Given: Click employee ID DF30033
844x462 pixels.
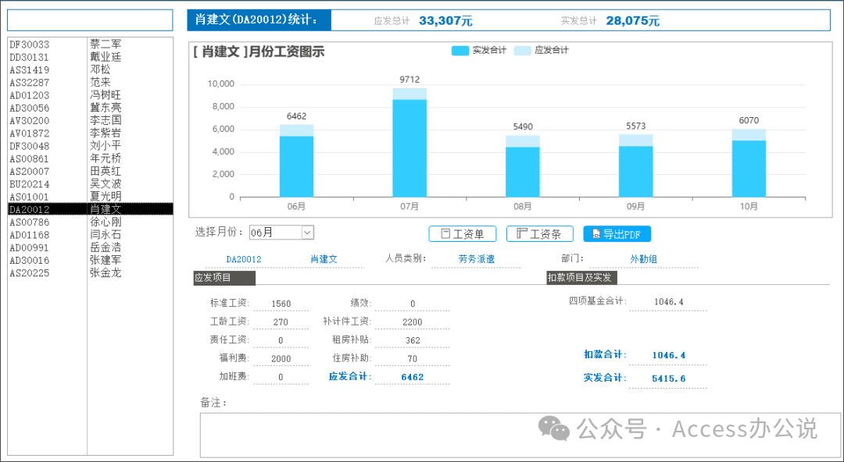Looking at the screenshot, I should [30, 44].
